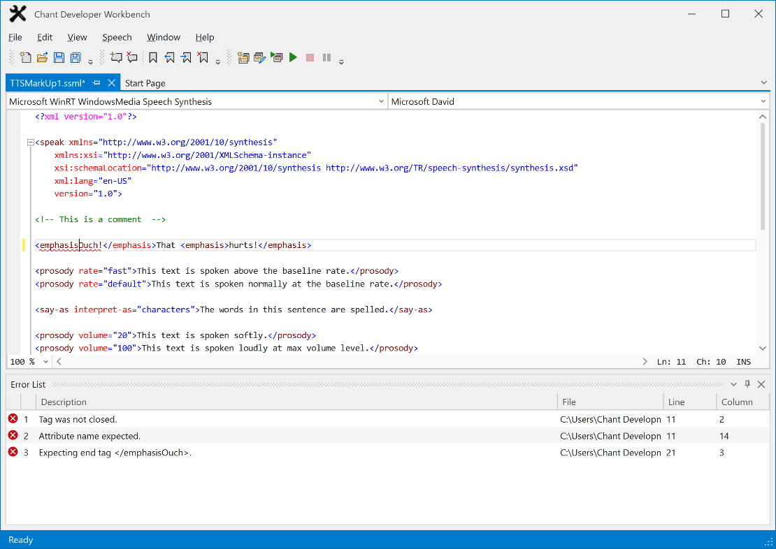
Task: Pin the TTSMarkUp1.ssml tab
Action: pyautogui.click(x=96, y=82)
